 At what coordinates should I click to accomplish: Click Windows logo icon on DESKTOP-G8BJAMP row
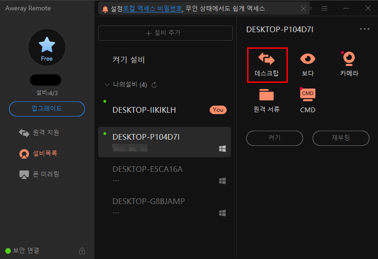pos(222,213)
